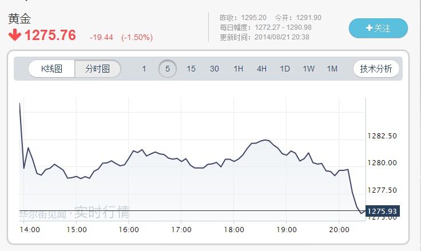Switch to 分时图 chart view
Screen dimensions: 421x251
[98, 69]
